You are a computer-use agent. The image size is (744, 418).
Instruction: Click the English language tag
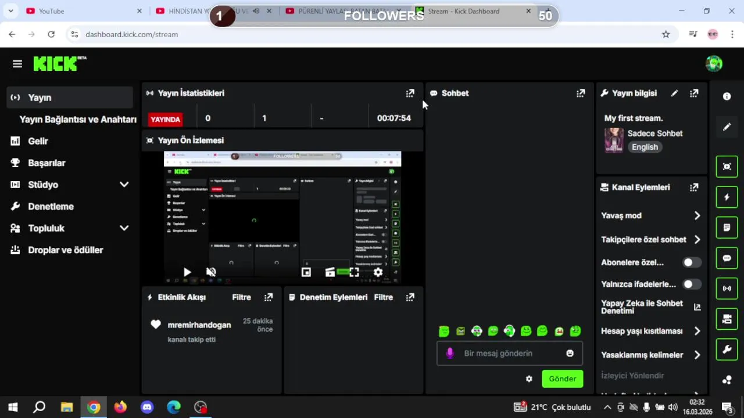(x=645, y=147)
